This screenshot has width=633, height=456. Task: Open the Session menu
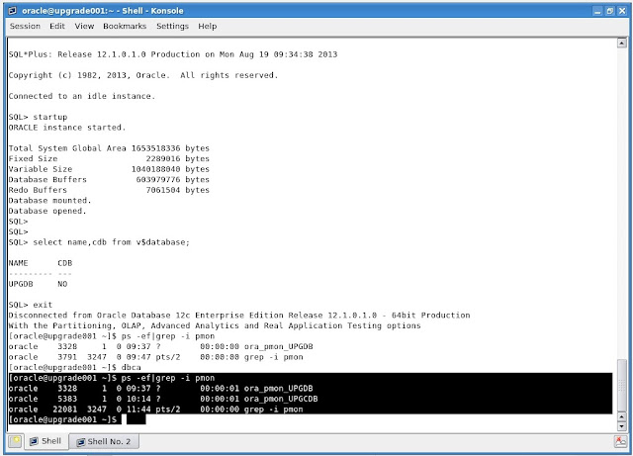(25, 27)
